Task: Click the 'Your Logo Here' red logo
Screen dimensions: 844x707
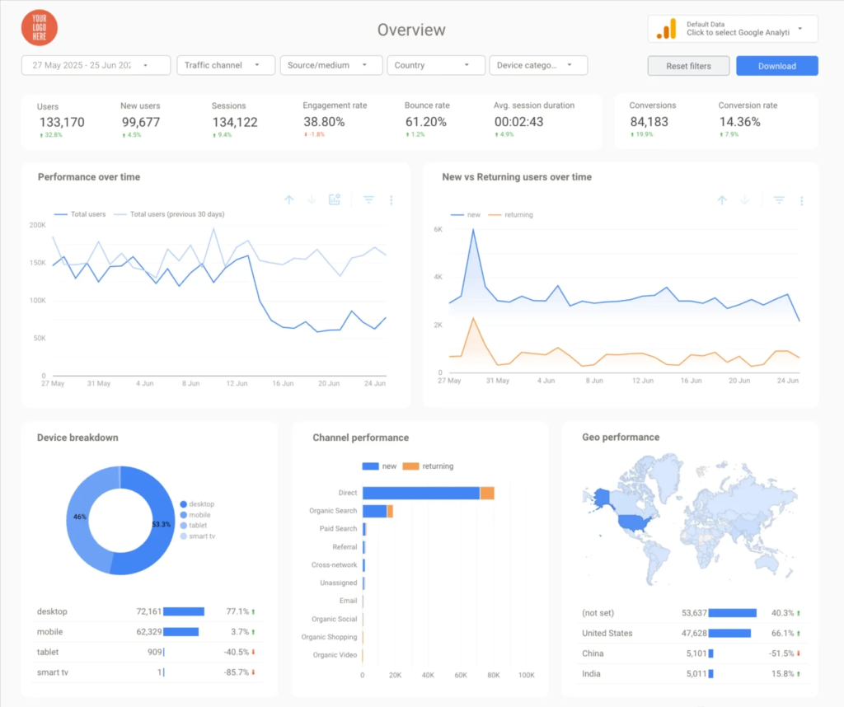Action: pyautogui.click(x=40, y=28)
